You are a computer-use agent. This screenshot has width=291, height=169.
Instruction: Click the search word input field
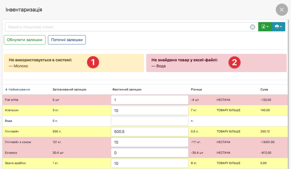pos(128,27)
